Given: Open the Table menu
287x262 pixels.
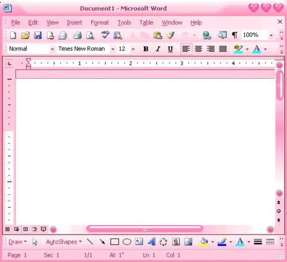Looking at the screenshot, I should pyautogui.click(x=146, y=22).
